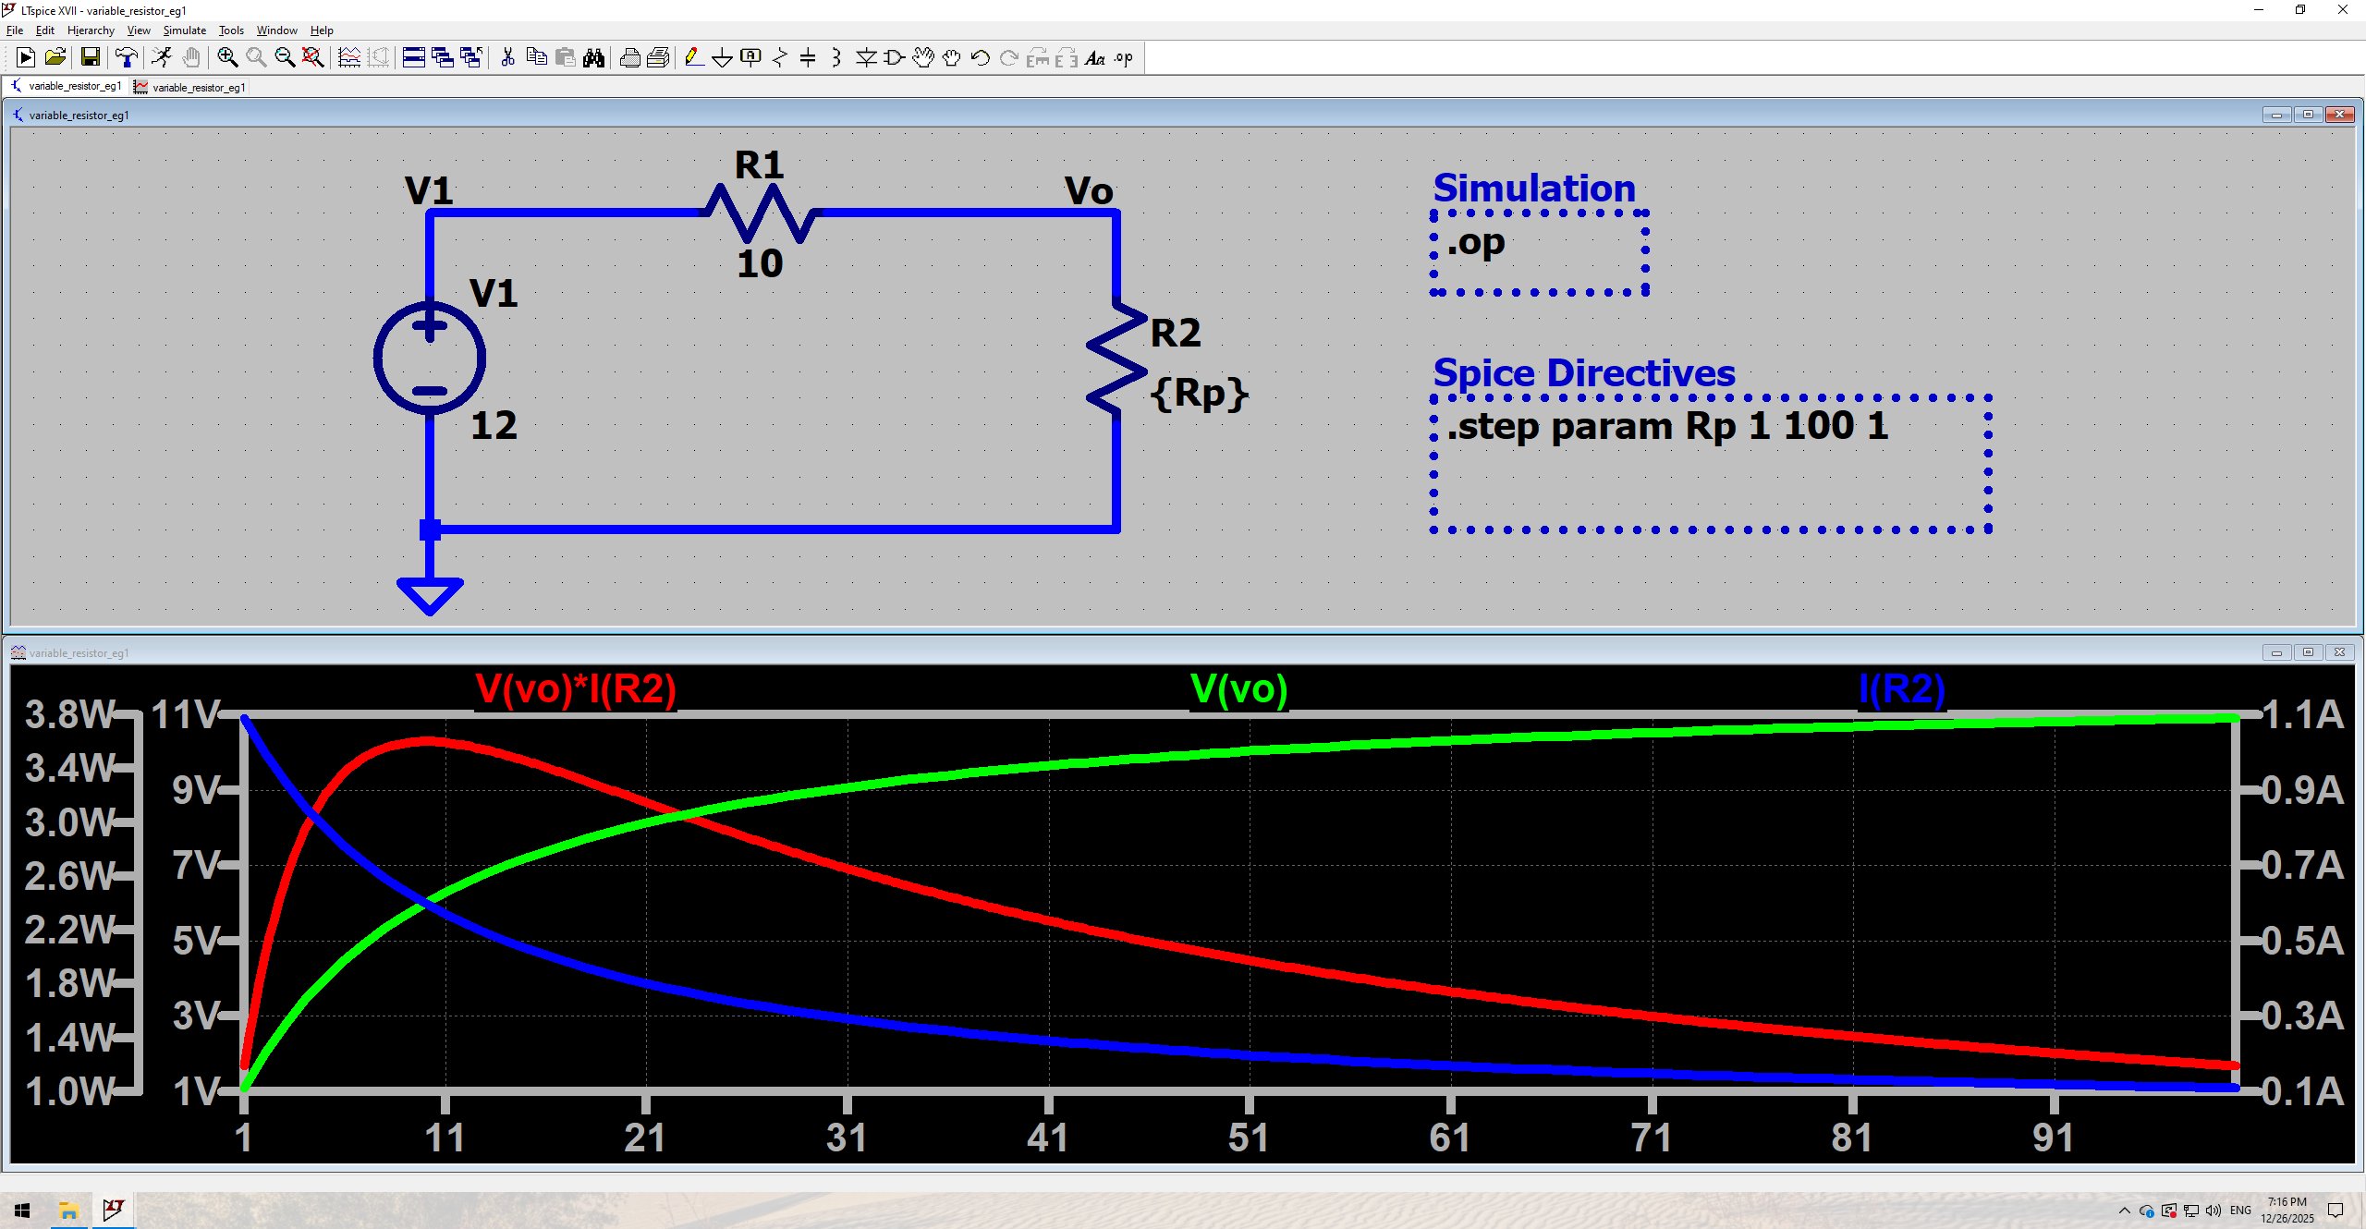Pick the draw wire pencil tool
This screenshot has width=2366, height=1229.
pyautogui.click(x=693, y=58)
